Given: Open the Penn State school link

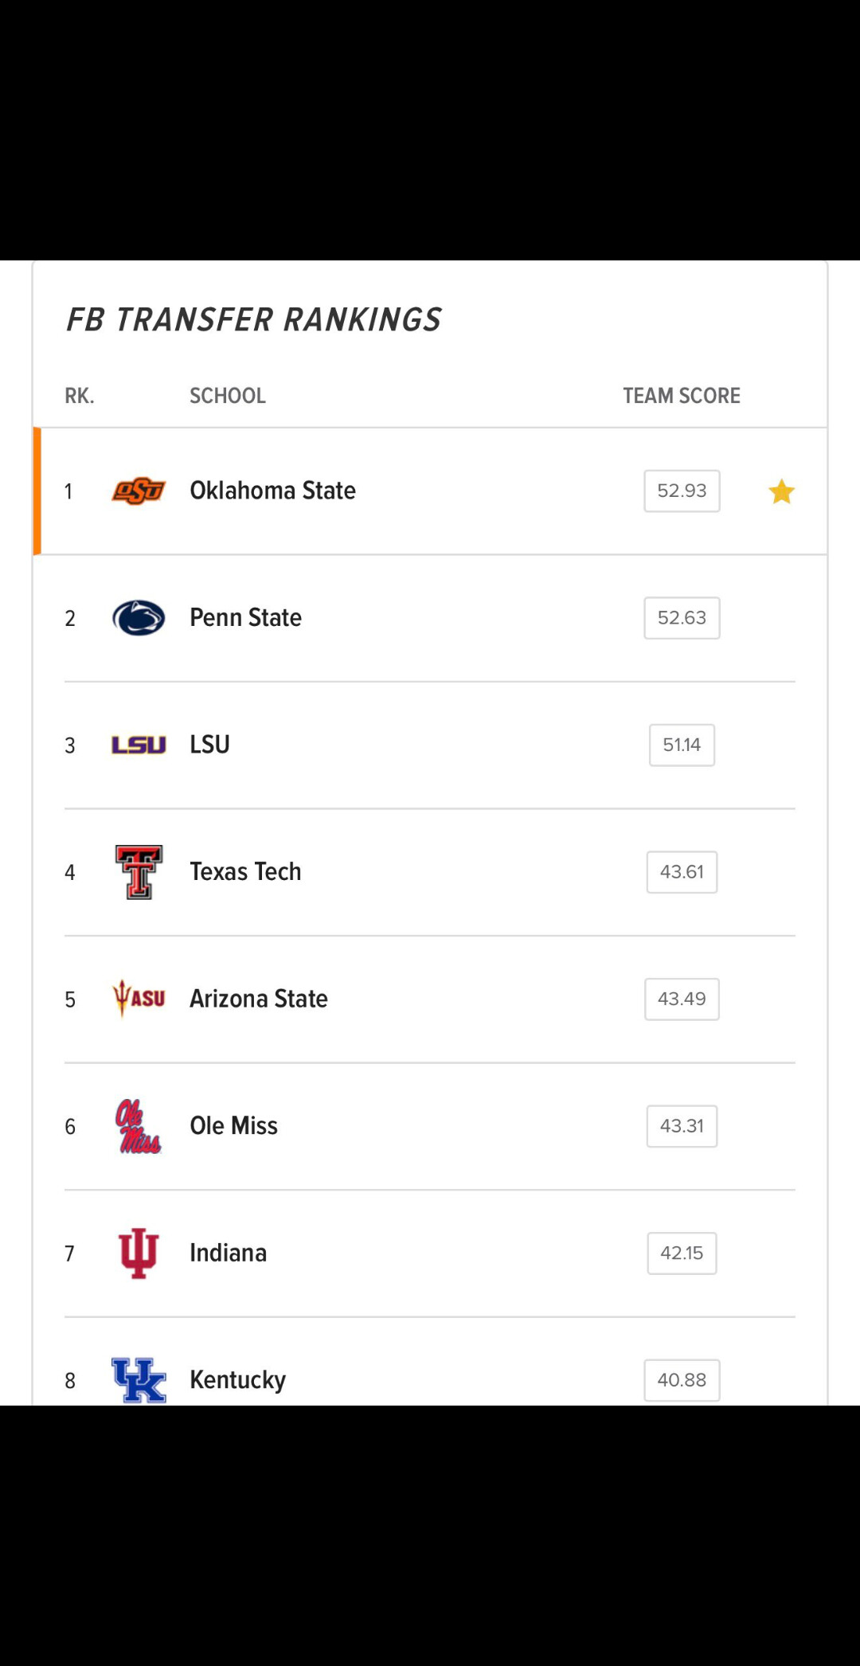Looking at the screenshot, I should pos(245,618).
